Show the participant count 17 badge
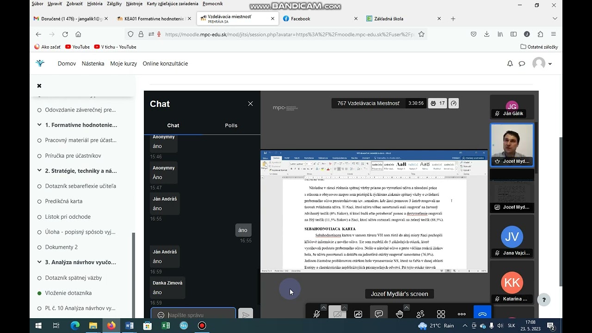The image size is (592, 333). [438, 103]
